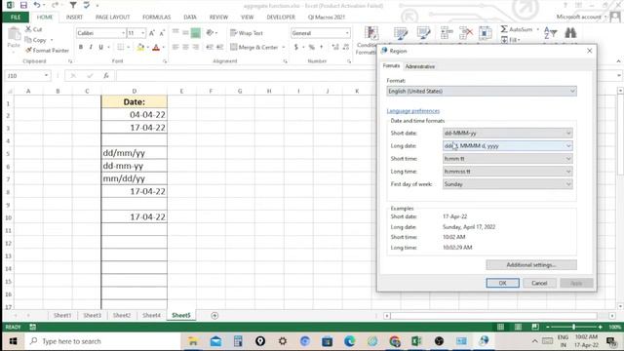Open Conditional Formatting
The image size is (624, 351).
pyautogui.click(x=367, y=40)
